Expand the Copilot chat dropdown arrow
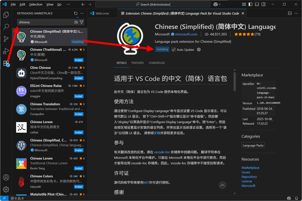Image resolution: width=302 pixels, height=201 pixels. (x=220, y=4)
